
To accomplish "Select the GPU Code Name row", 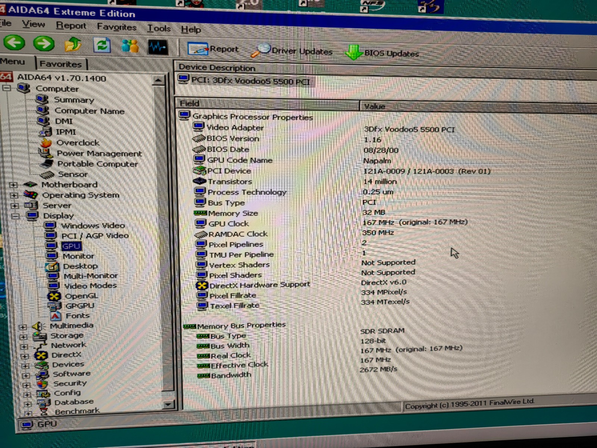I will tap(240, 160).
